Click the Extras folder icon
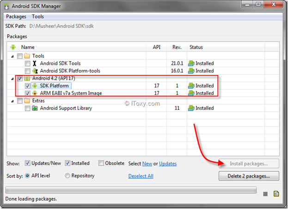288x209 pixels. tap(27, 101)
